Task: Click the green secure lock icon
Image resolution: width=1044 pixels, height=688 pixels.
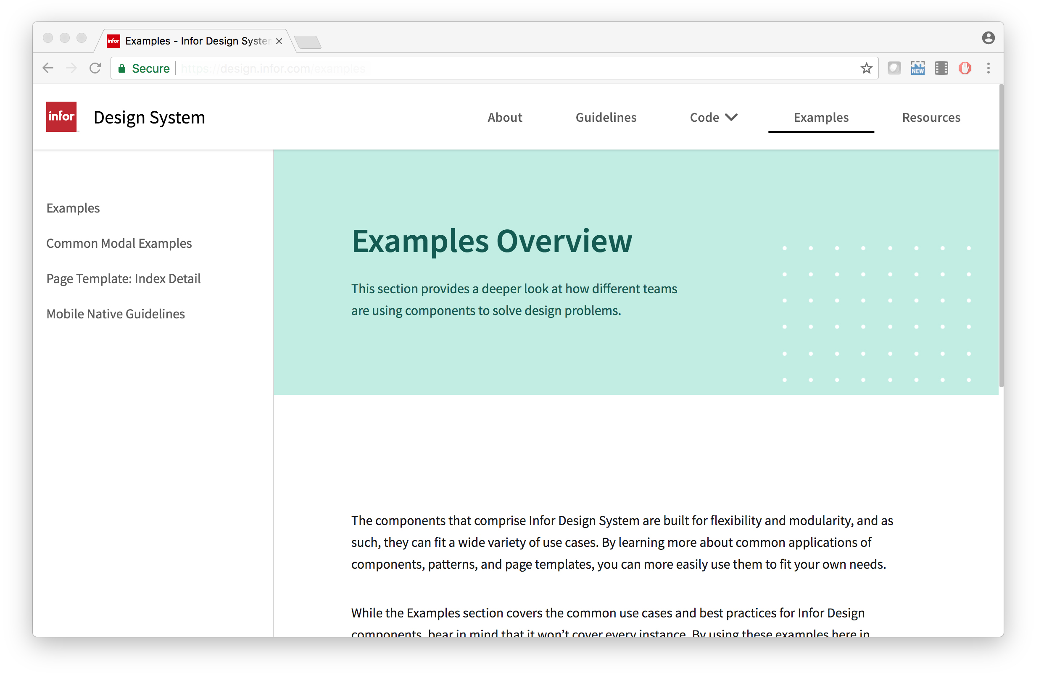Action: click(x=123, y=69)
